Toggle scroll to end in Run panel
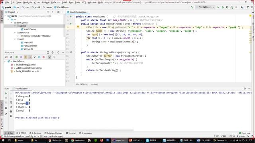The height and width of the screenshot is (143, 255). (x=11, y=107)
